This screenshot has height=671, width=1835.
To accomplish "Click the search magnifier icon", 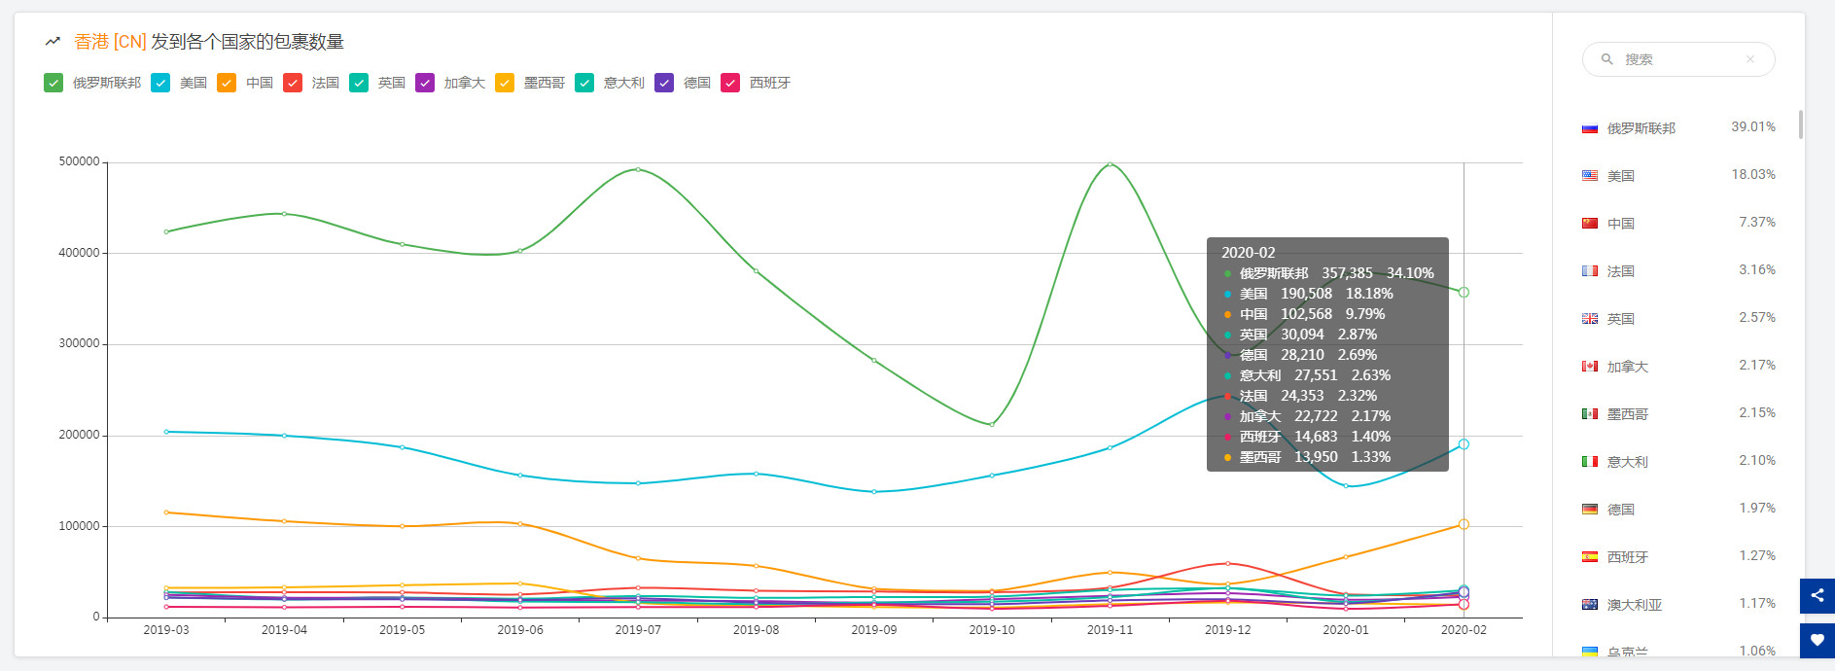I will pos(1607,59).
